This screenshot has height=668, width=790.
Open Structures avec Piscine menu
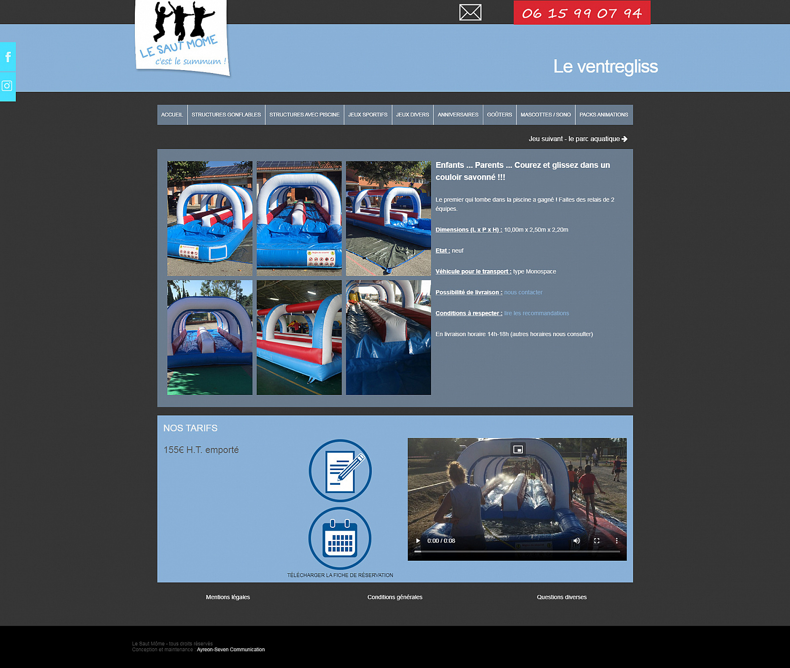pyautogui.click(x=304, y=115)
